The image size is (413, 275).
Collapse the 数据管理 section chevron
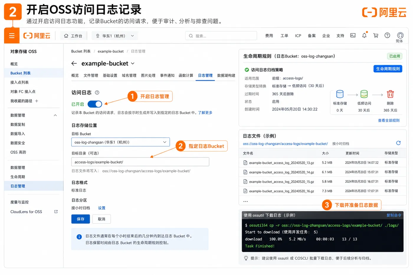55,115
